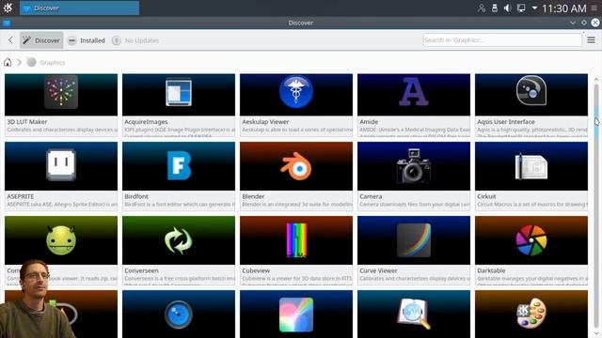Select the pastel gradient square app icon

pos(296,315)
